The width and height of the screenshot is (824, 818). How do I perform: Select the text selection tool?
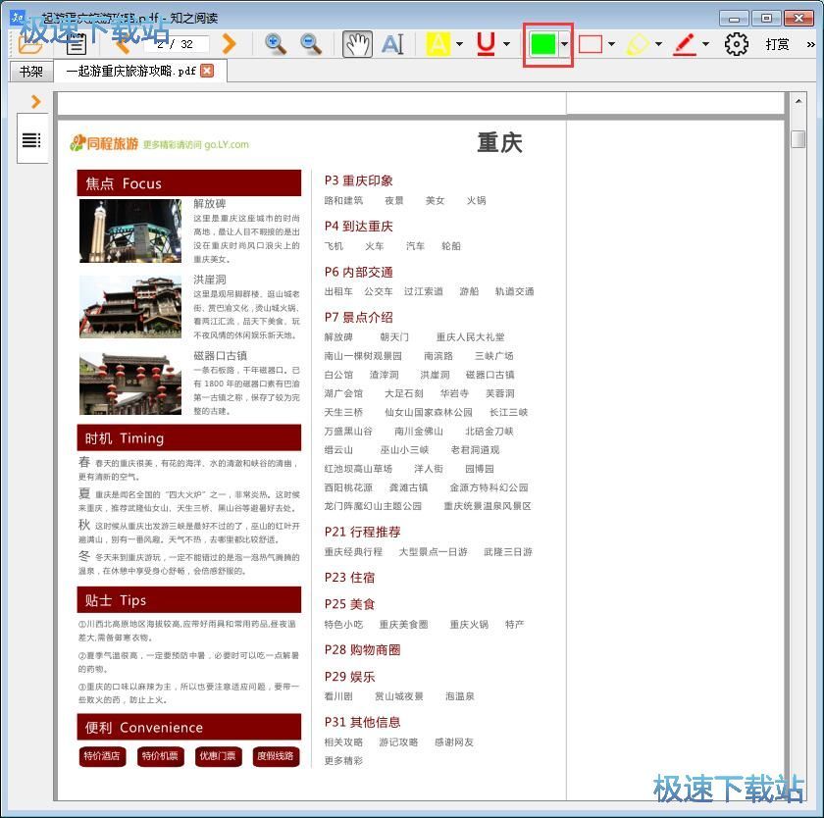(x=392, y=44)
